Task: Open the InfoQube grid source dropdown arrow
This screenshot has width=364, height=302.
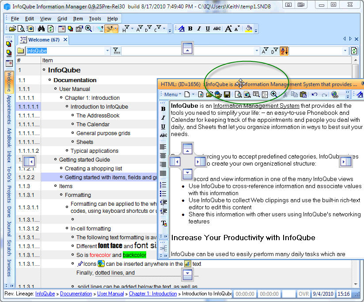Action: (x=107, y=51)
